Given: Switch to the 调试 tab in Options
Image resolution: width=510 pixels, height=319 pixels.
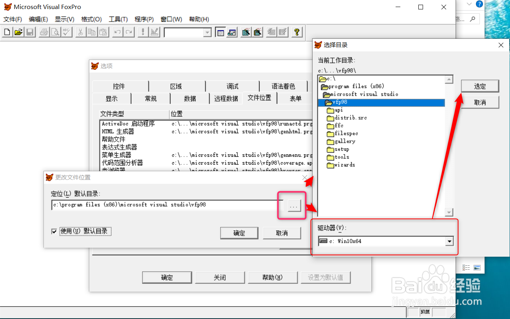Looking at the screenshot, I should 232,86.
